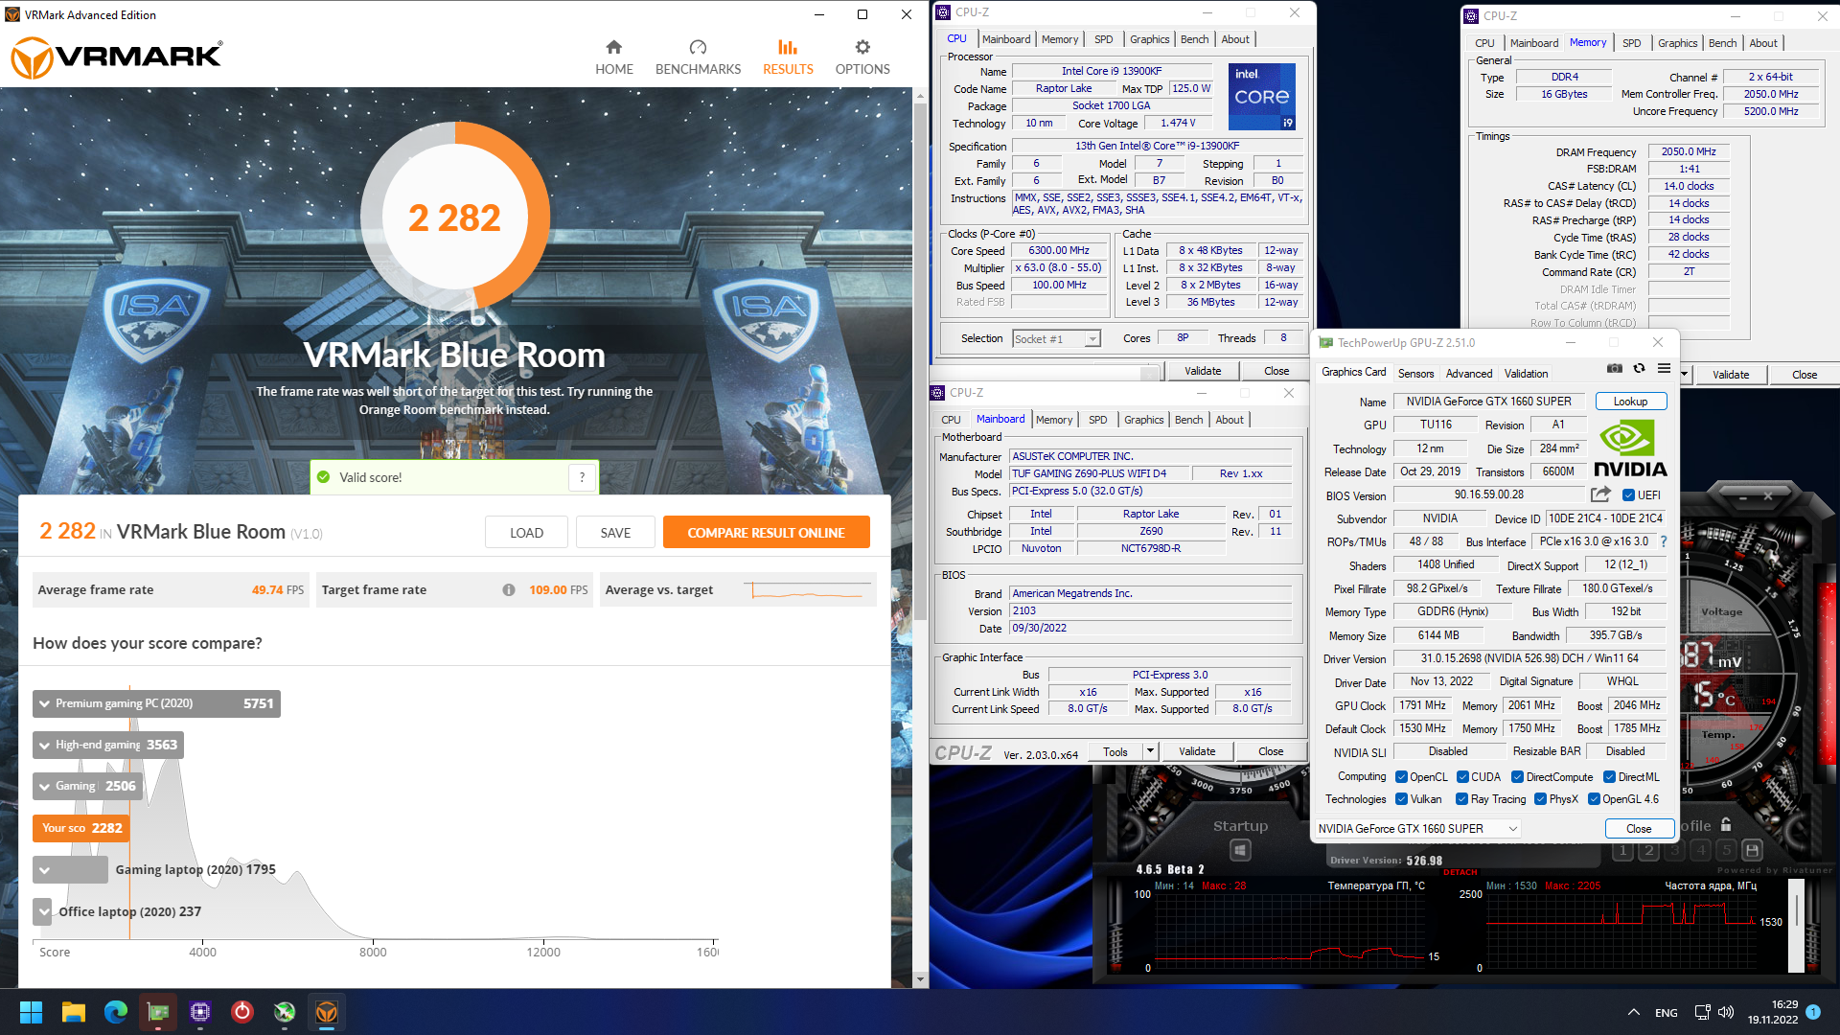1840x1035 pixels.
Task: Open Bench tab in top CPU-Z window
Action: pos(1194,39)
